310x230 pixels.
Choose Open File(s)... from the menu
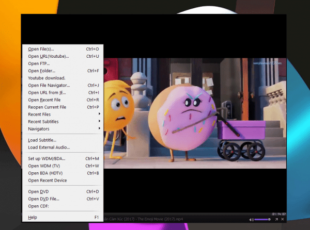(63, 49)
